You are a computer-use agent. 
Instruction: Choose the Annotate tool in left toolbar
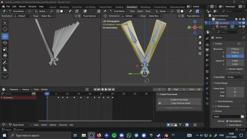5,63
